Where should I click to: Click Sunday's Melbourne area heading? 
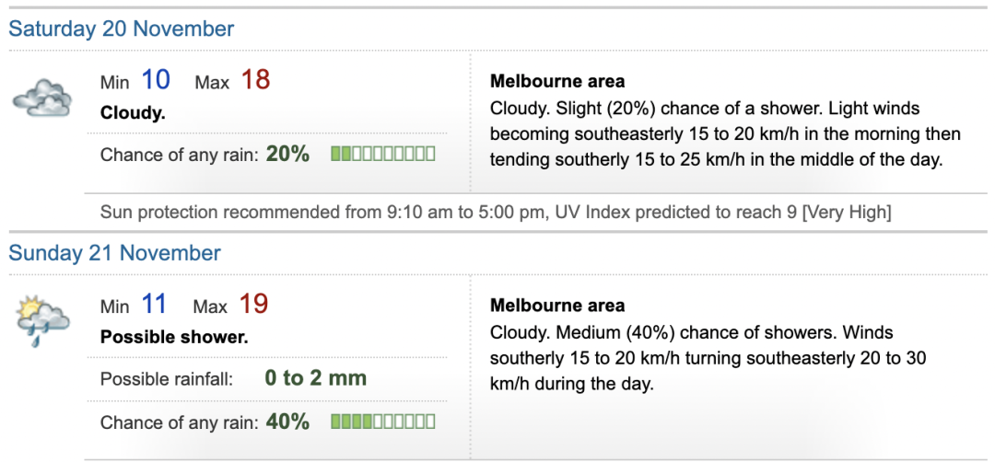(557, 305)
